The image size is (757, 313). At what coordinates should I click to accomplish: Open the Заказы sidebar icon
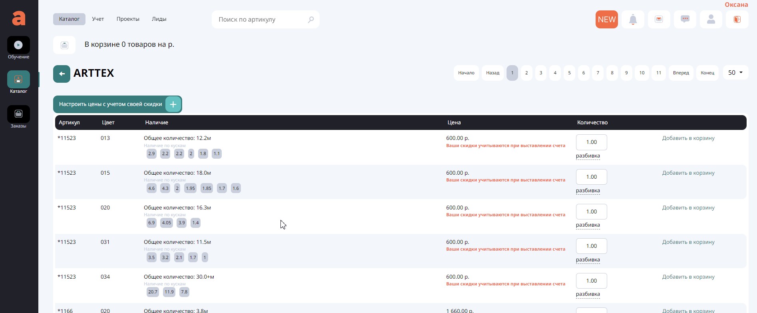tap(18, 114)
